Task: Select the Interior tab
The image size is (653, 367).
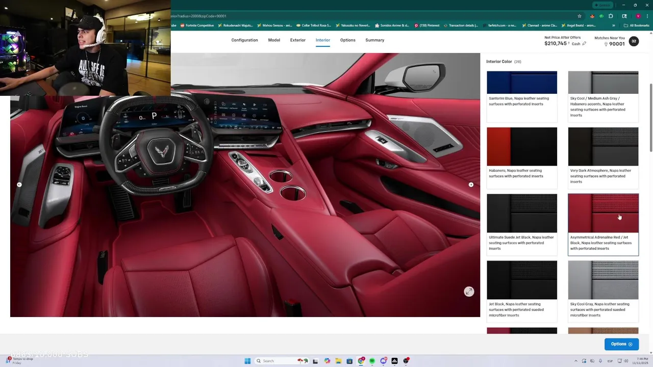Action: [323, 40]
